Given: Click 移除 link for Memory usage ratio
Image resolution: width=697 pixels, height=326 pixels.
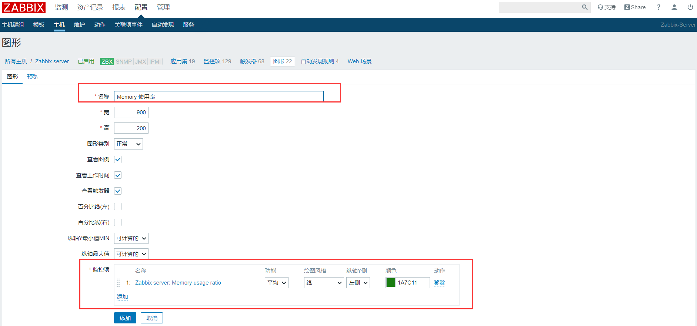Looking at the screenshot, I should click(x=440, y=283).
